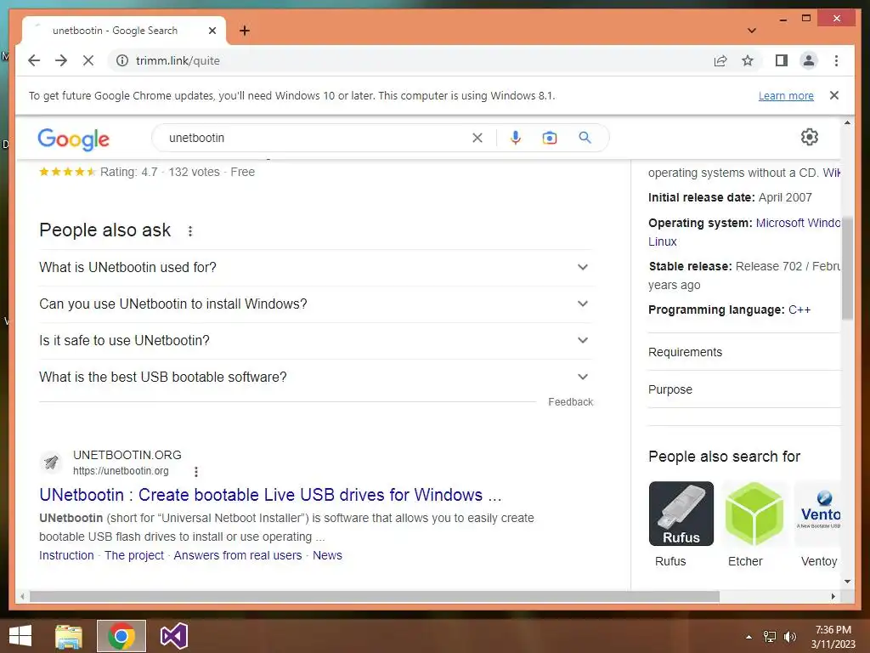
Task: Expand the Requirements section
Action: click(744, 352)
